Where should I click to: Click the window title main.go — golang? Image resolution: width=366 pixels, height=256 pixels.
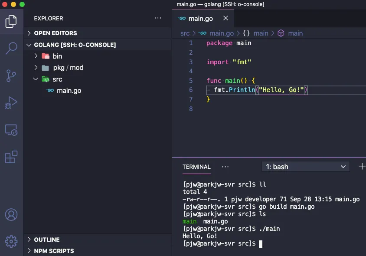point(220,4)
